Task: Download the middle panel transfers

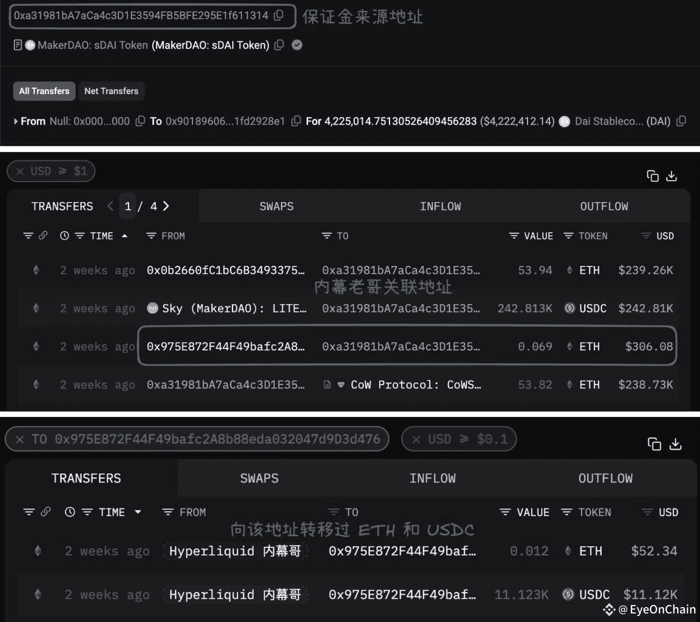Action: pyautogui.click(x=672, y=176)
